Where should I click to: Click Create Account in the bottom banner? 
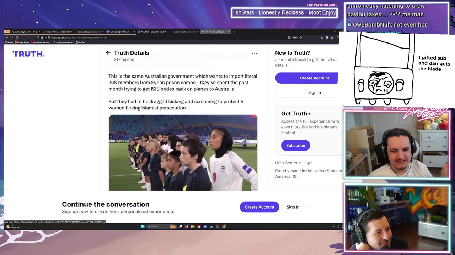click(259, 207)
